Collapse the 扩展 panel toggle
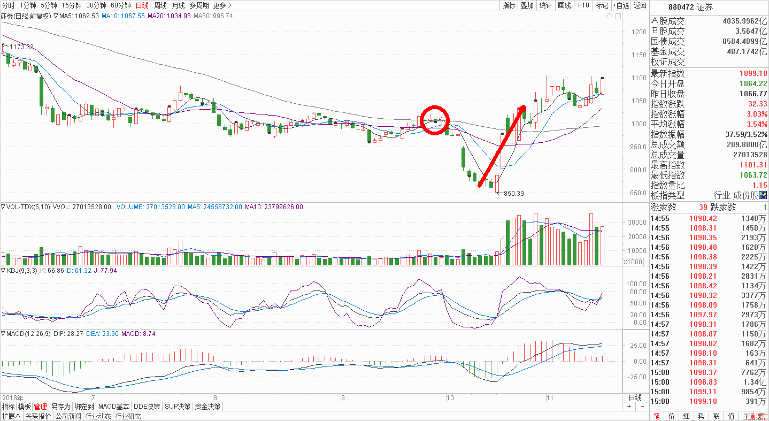The height and width of the screenshot is (421, 769). [11, 416]
